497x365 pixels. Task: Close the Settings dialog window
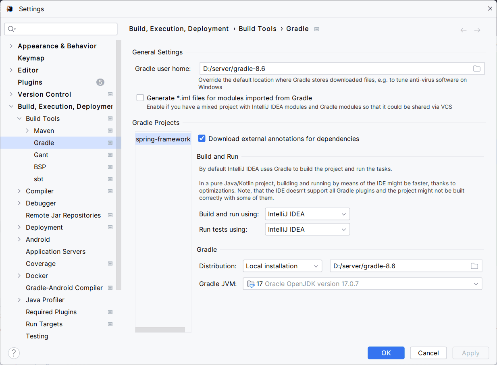[490, 8]
